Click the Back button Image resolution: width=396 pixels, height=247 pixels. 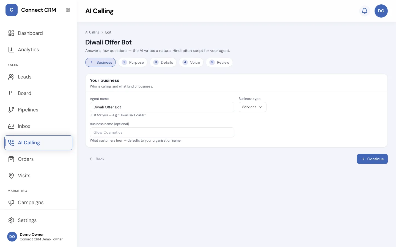[97, 159]
